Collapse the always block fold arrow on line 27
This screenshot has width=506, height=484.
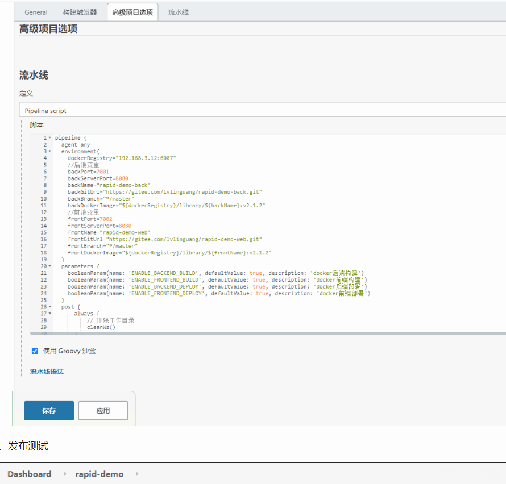tap(50, 314)
